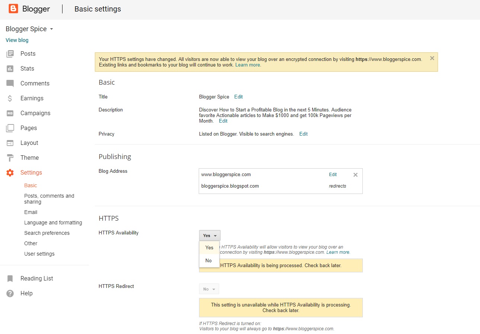Edit the blog Description text
The width and height of the screenshot is (480, 334).
click(x=223, y=121)
